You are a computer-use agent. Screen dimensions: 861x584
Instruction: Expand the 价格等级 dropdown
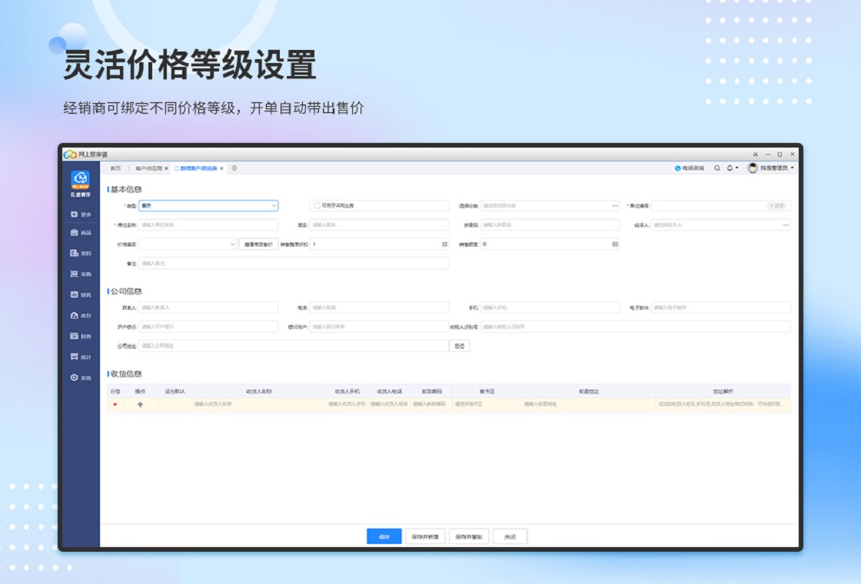232,244
